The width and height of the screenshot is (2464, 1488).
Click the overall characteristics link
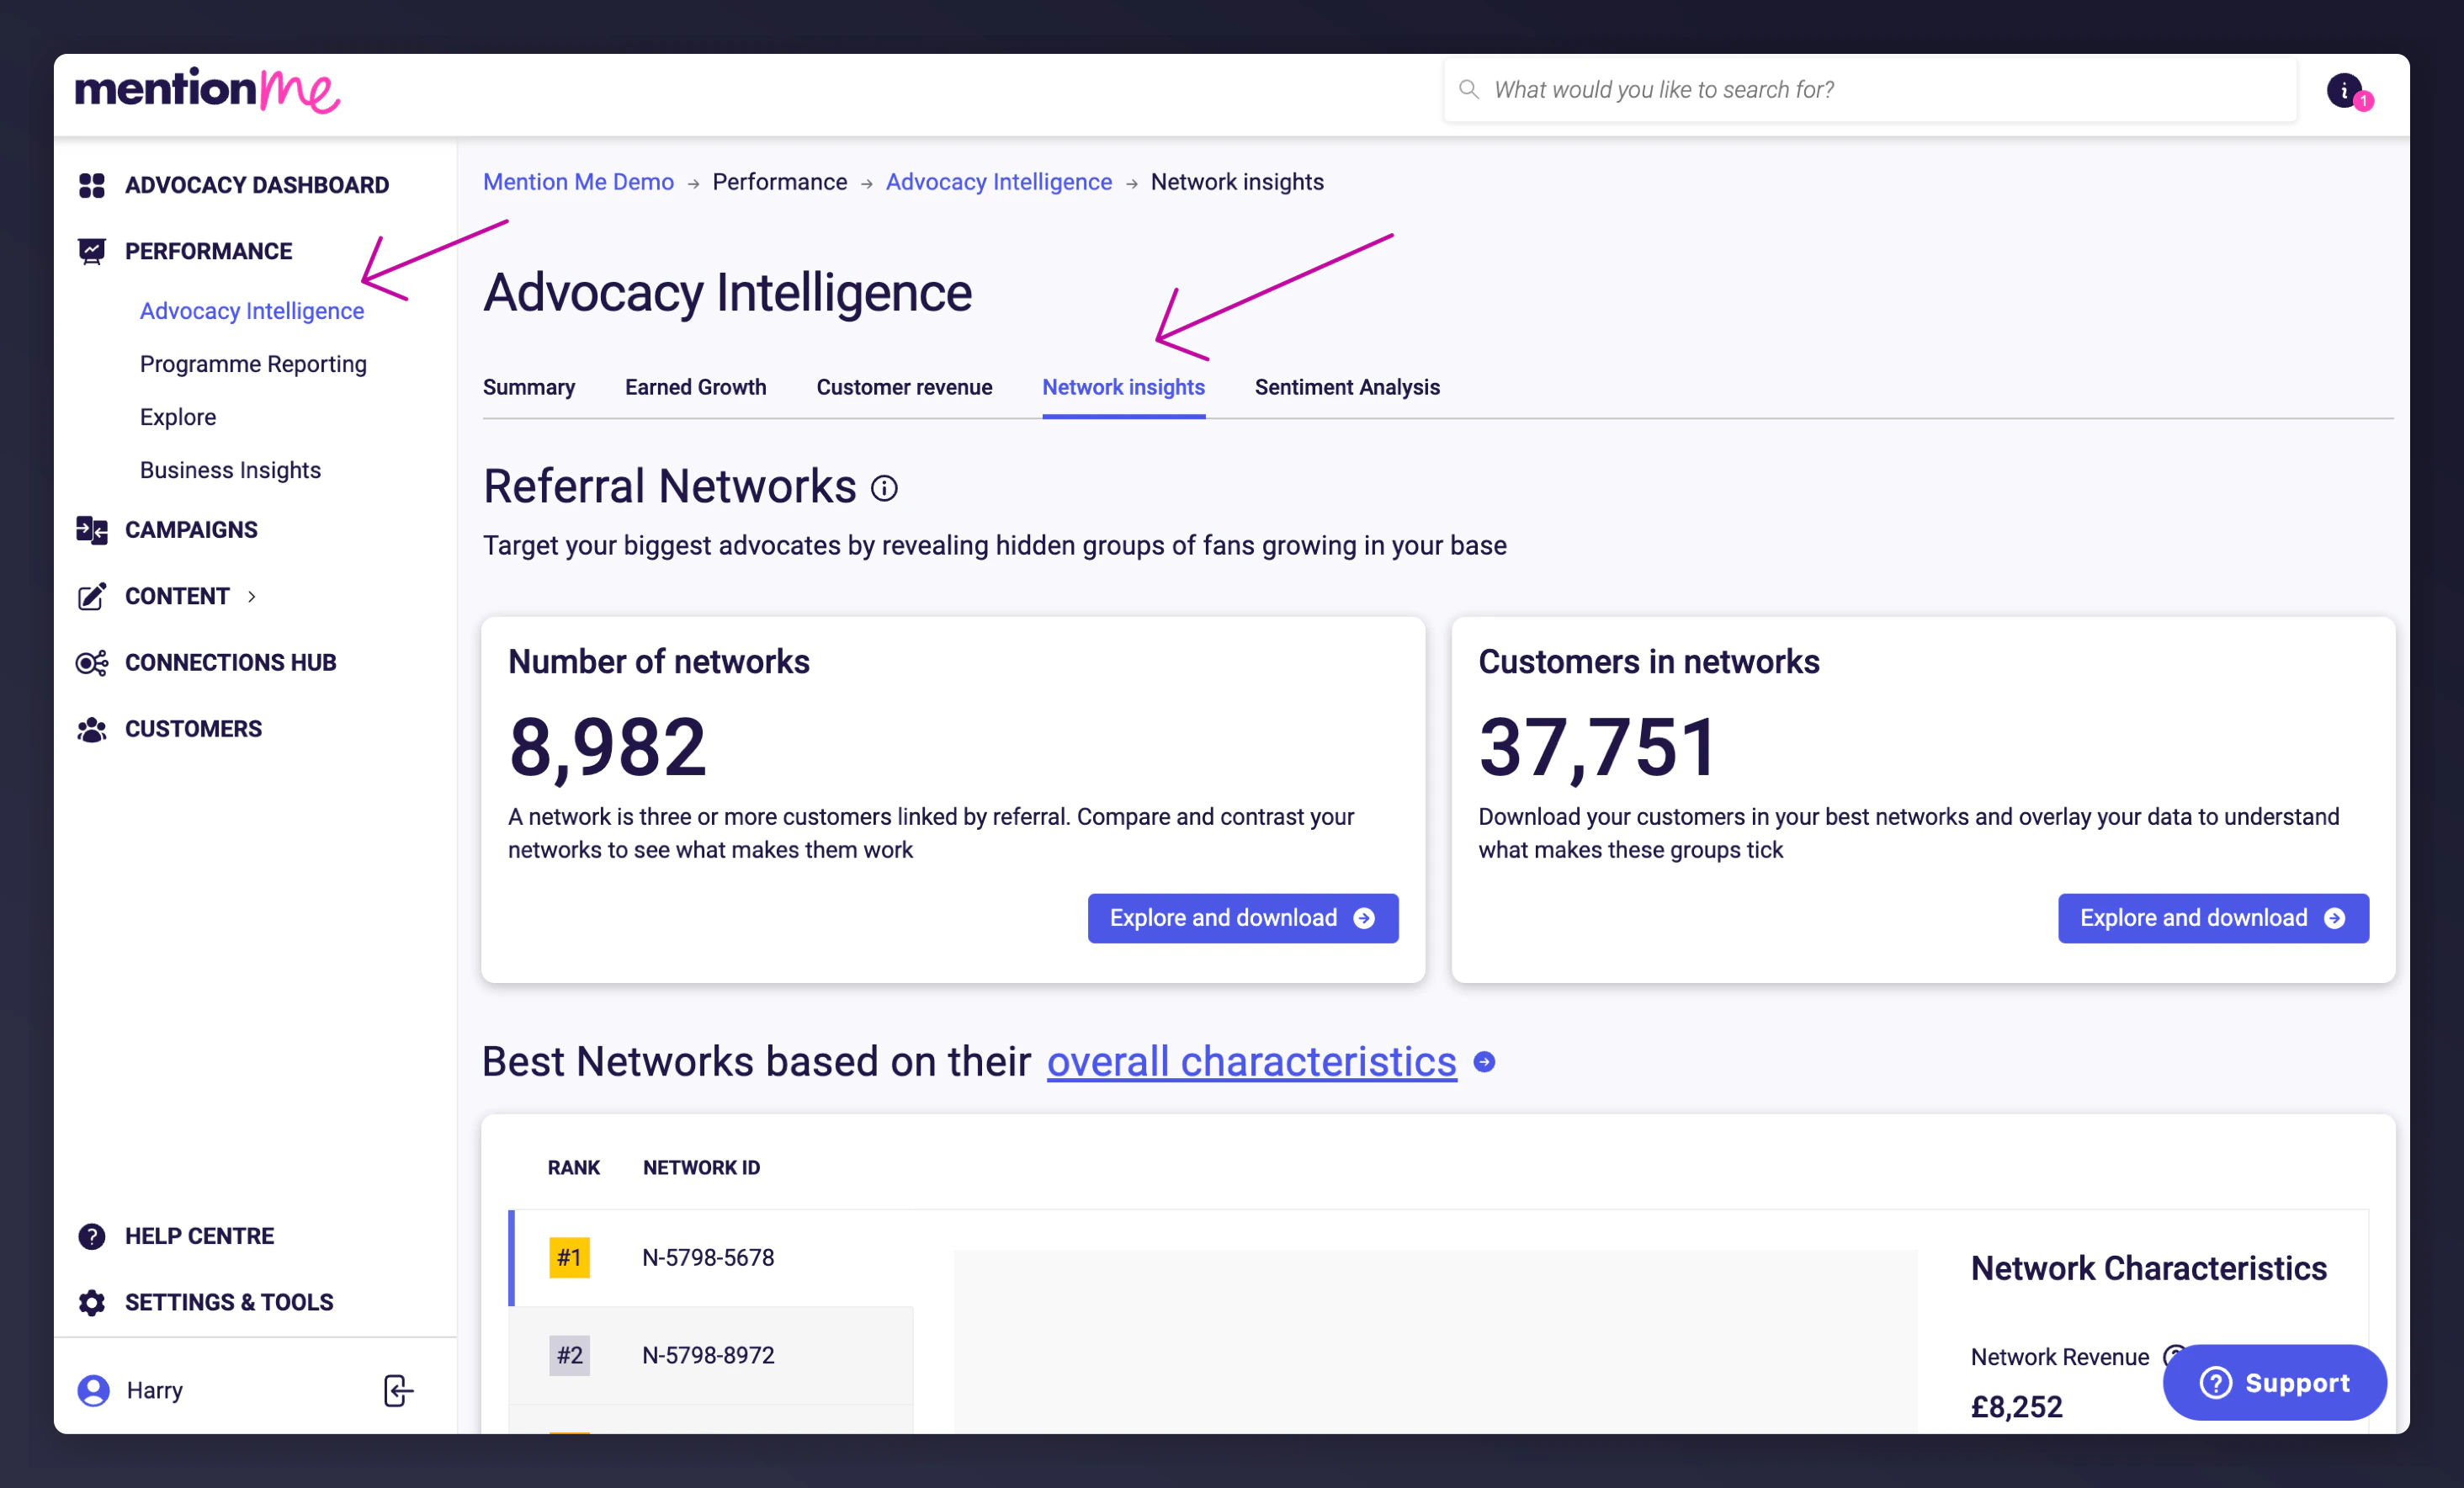[1251, 1062]
